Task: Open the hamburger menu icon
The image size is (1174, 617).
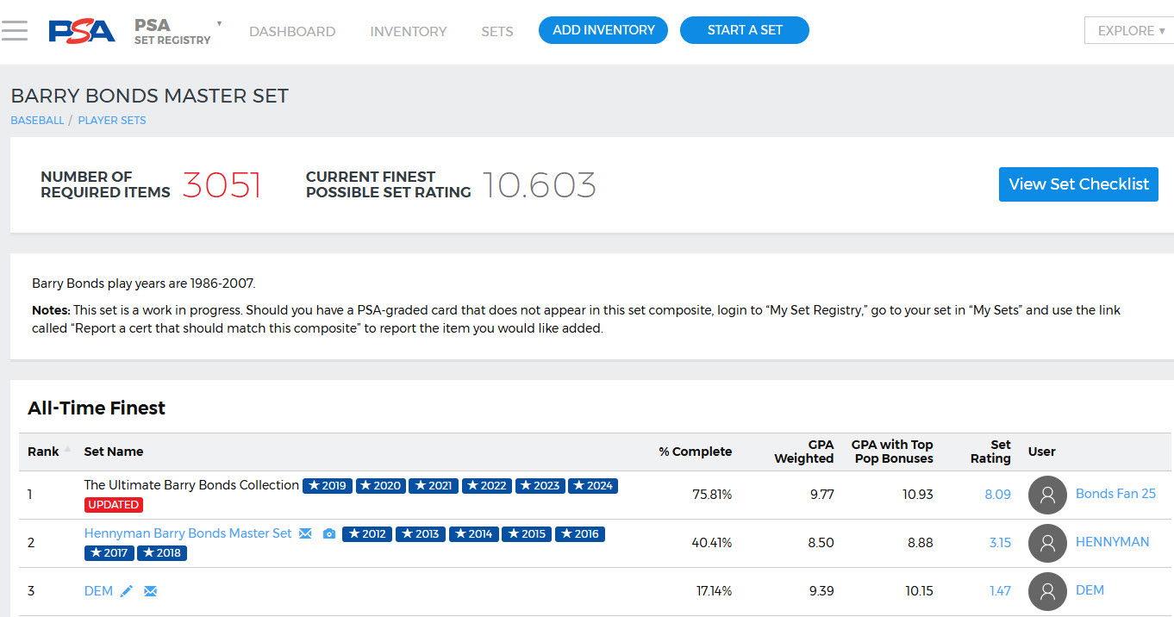Action: tap(15, 31)
